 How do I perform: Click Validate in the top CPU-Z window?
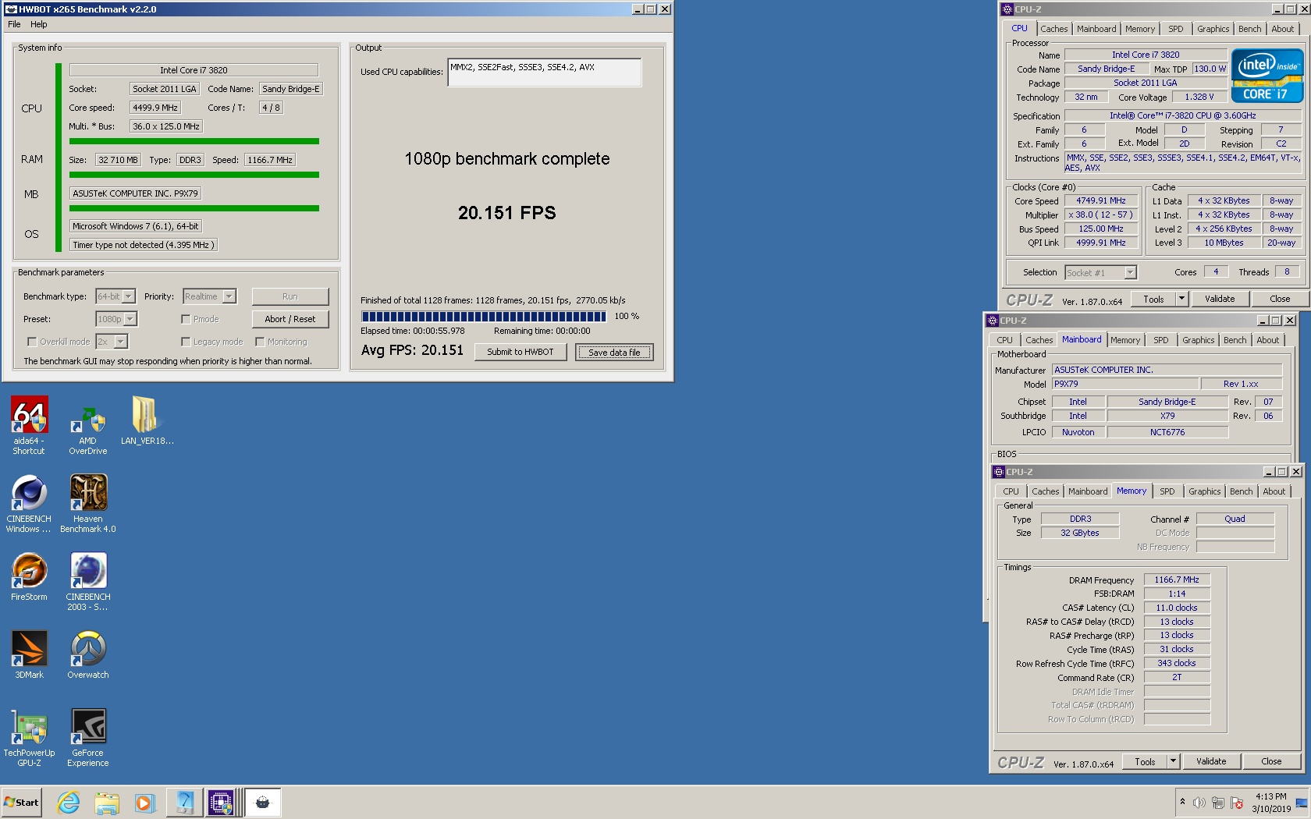[1220, 299]
